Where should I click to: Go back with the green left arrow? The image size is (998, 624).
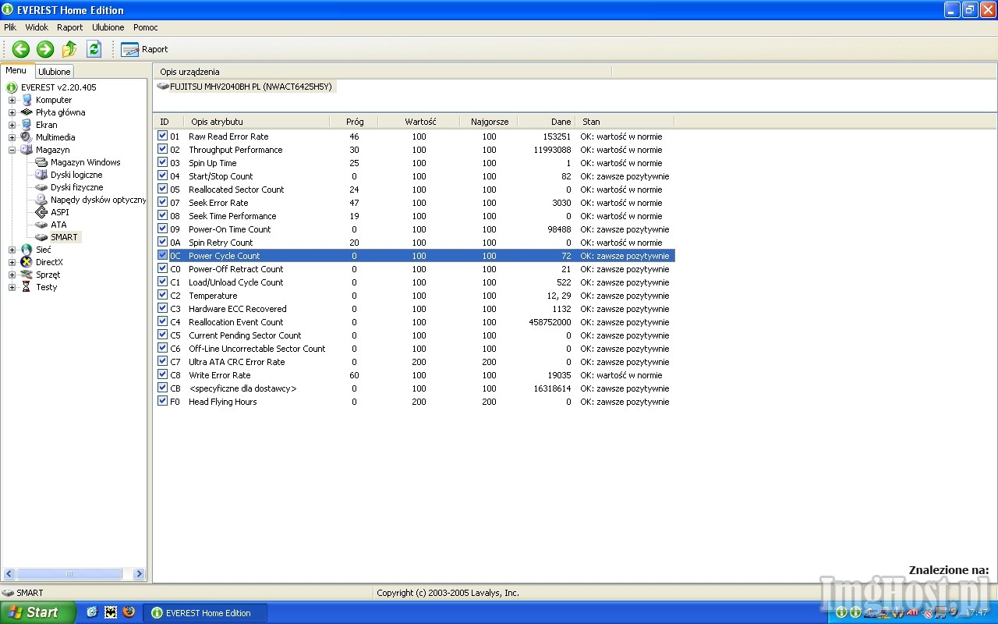[x=21, y=49]
